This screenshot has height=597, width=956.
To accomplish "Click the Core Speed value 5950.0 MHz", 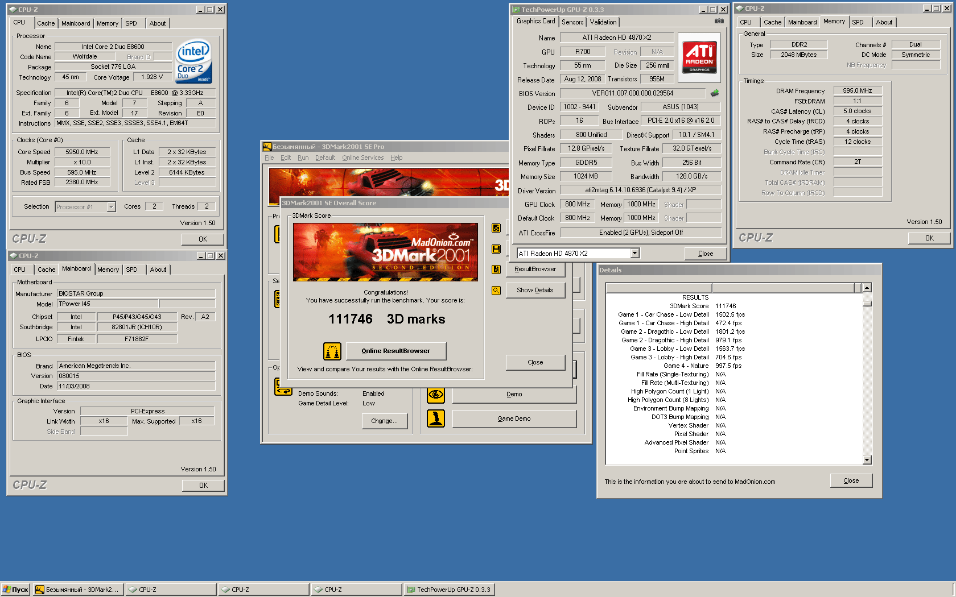I will click(x=82, y=152).
